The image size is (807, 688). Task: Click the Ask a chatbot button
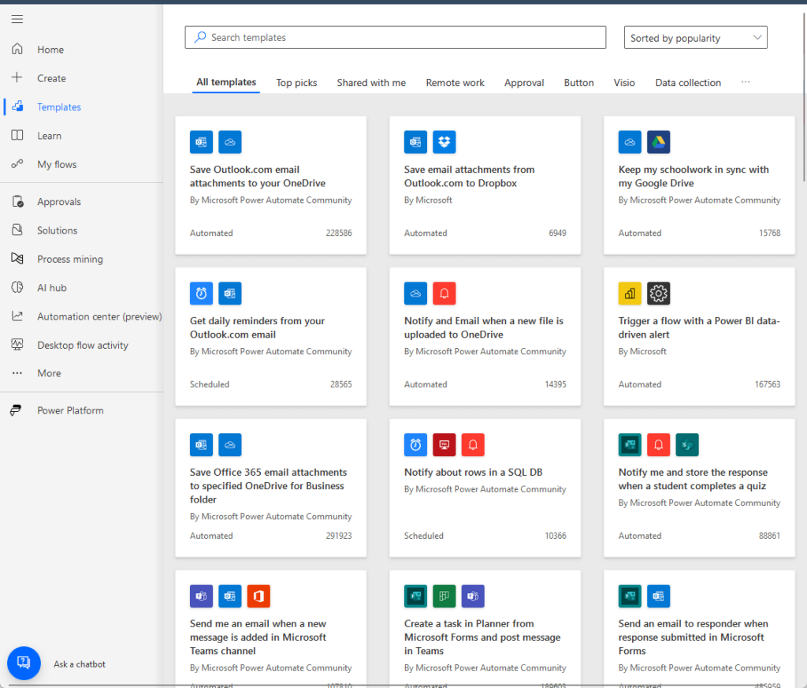coord(24,664)
